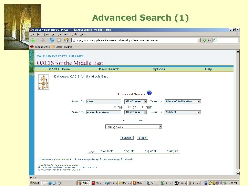Open the Latest Headlines feed bookmark
Screen dimensions: 248x186
point(62,47)
